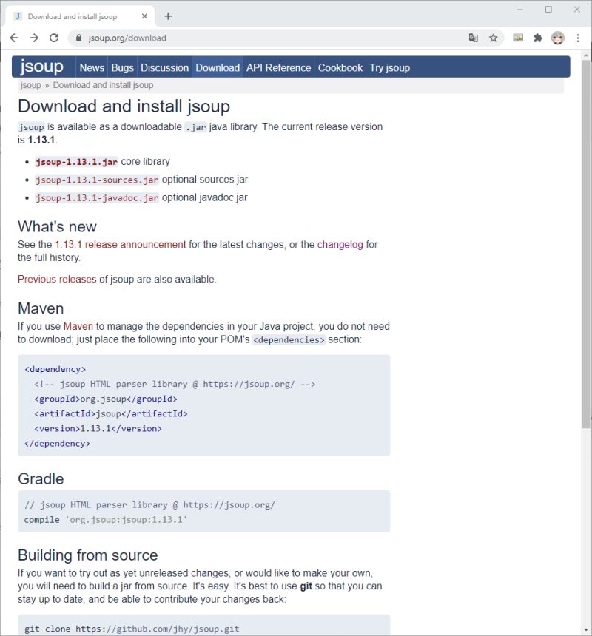This screenshot has height=636, width=592.
Task: Reload the page with the refresh icon
Action: [x=53, y=37]
